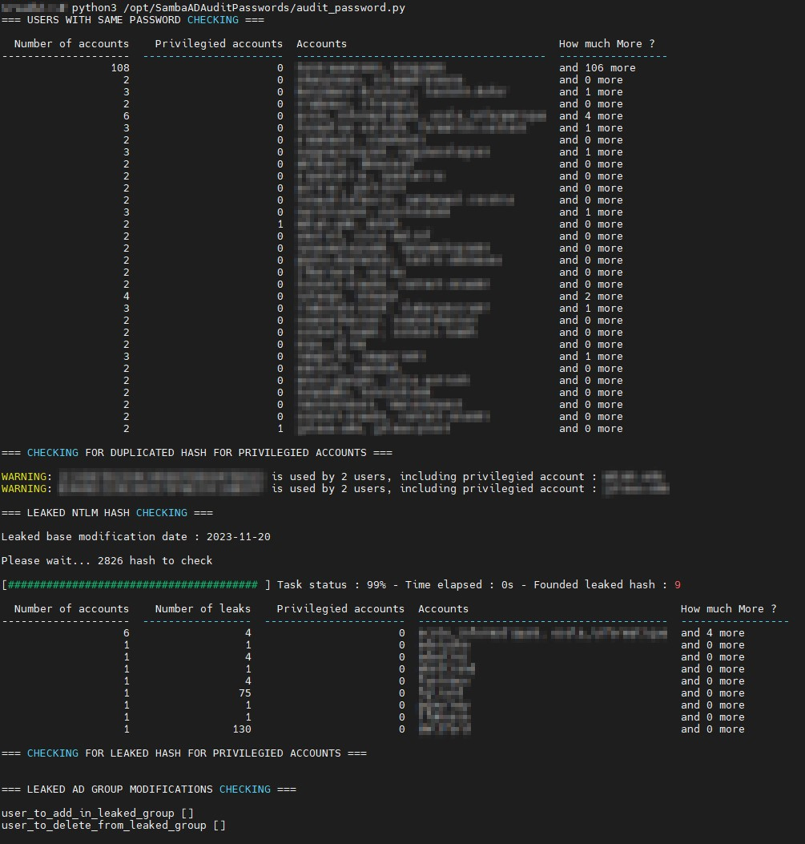Click the 'Task status : 99%' text

(x=332, y=584)
